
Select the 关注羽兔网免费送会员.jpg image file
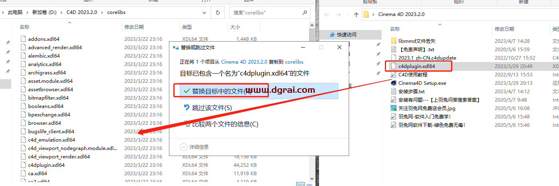pos(394,108)
